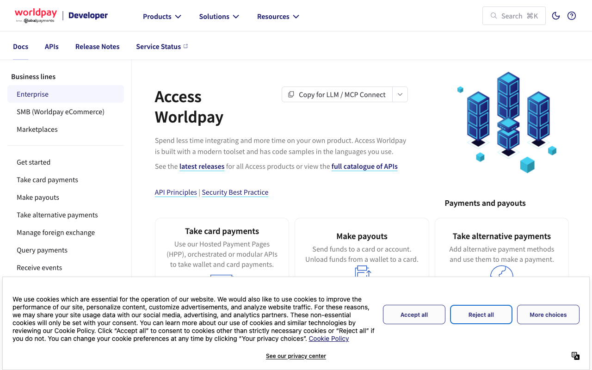Open Receive events in the sidebar

click(x=66, y=267)
